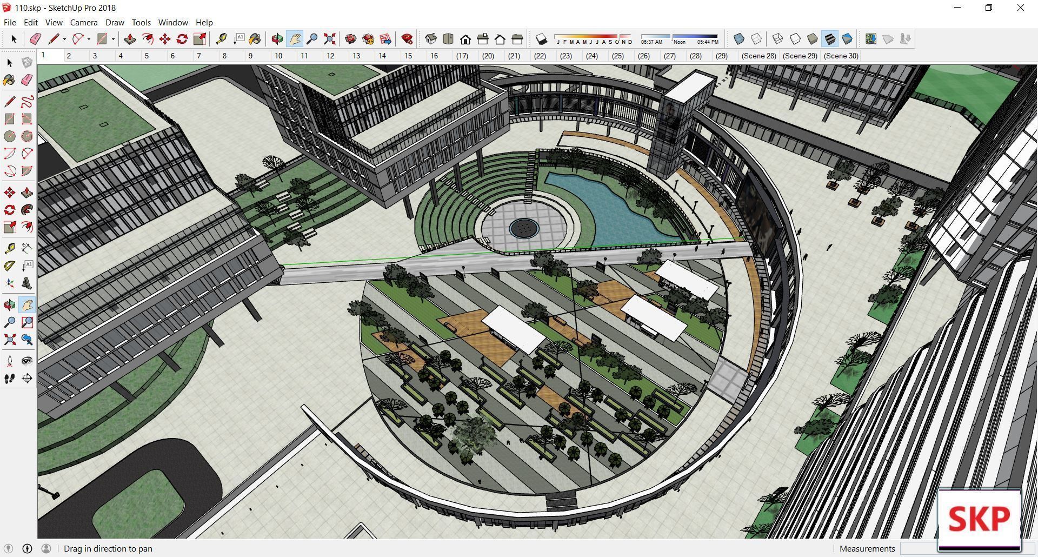Click the sign-in user status icon

pyautogui.click(x=46, y=548)
